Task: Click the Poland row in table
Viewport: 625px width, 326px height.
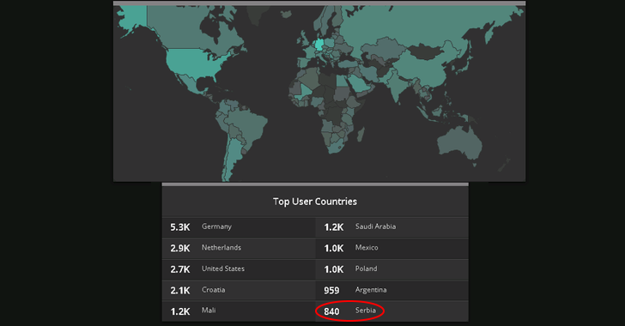Action: click(391, 269)
